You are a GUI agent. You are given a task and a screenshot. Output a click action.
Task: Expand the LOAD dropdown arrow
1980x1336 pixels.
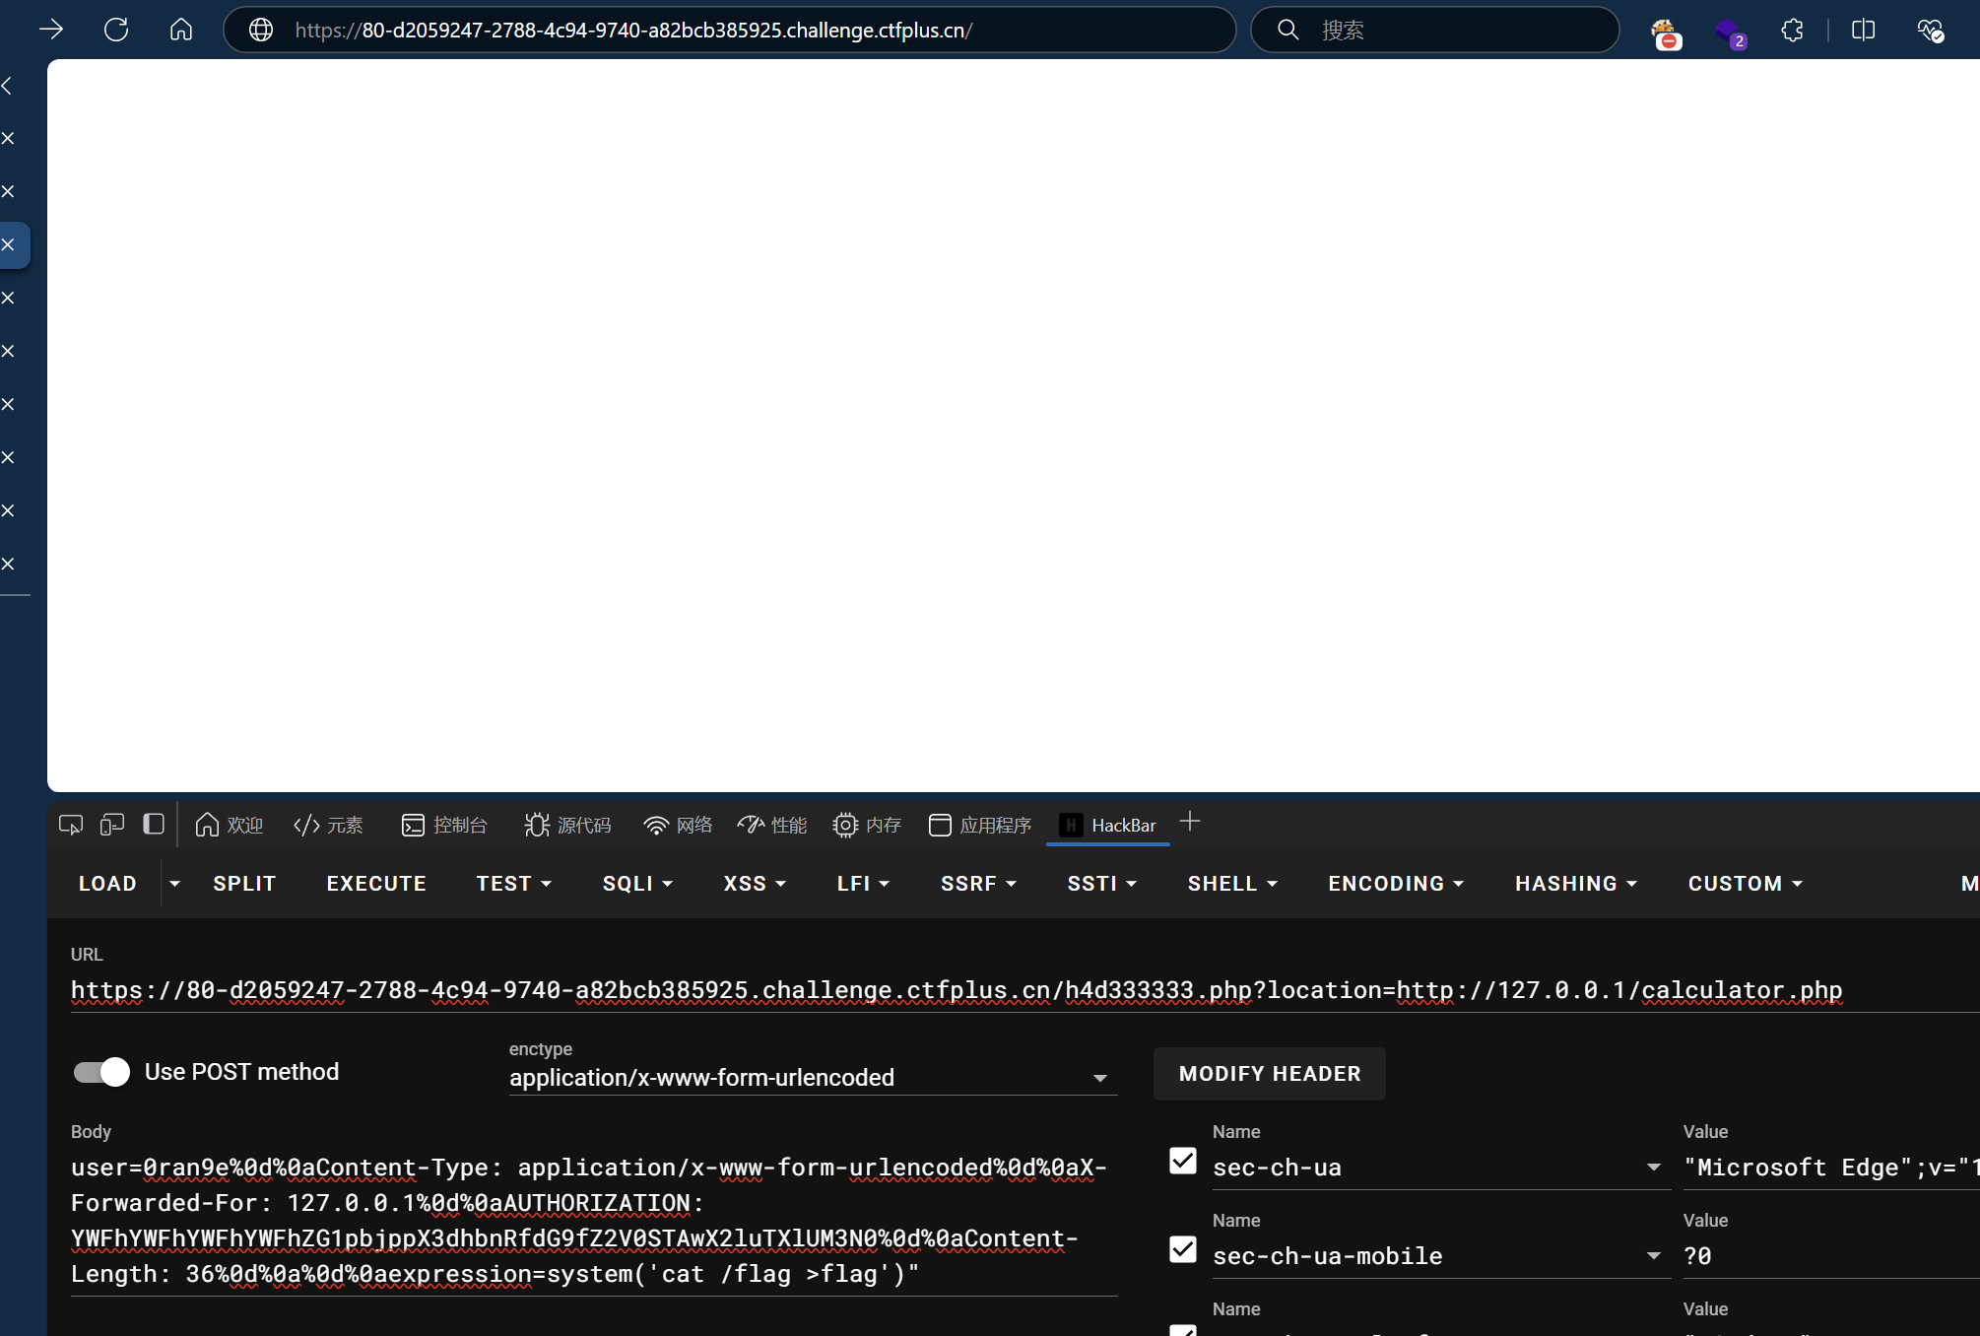coord(174,884)
